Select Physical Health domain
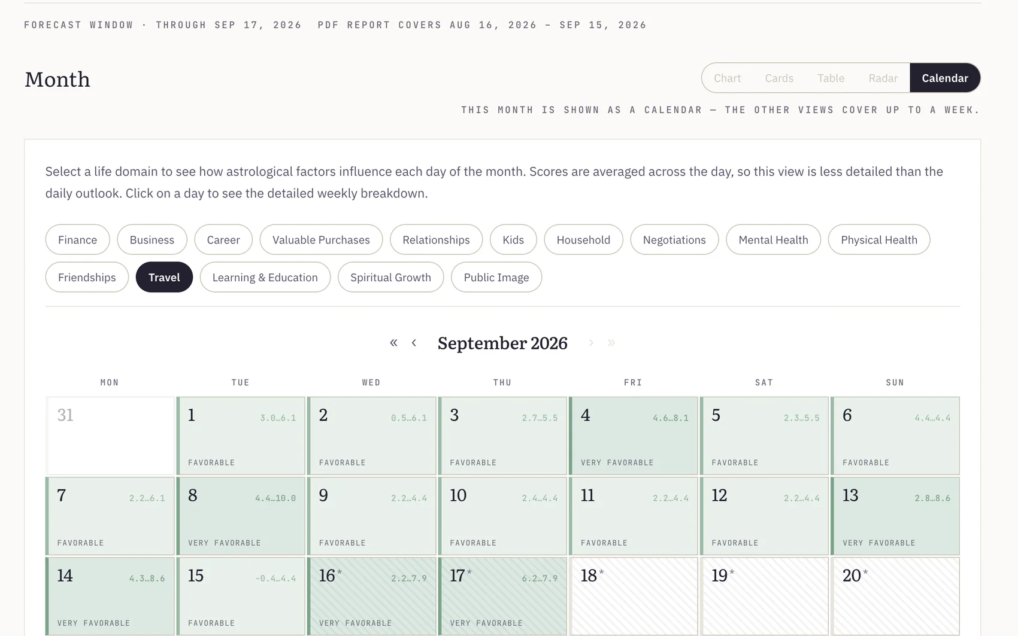The width and height of the screenshot is (1018, 636). coord(879,239)
